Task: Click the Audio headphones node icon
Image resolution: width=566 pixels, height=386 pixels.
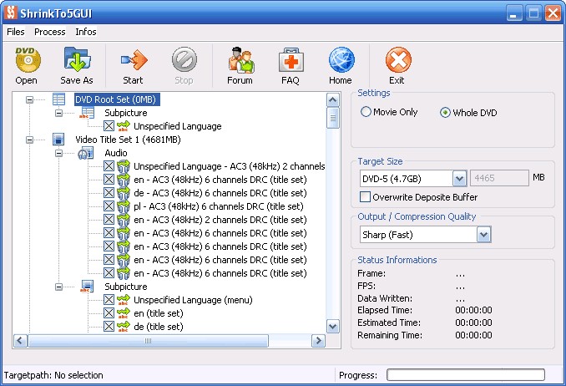Action: [x=85, y=153]
